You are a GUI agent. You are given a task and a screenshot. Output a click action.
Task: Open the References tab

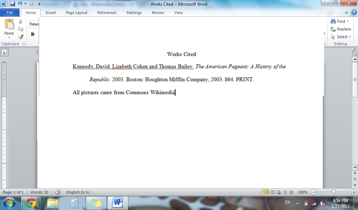click(107, 12)
